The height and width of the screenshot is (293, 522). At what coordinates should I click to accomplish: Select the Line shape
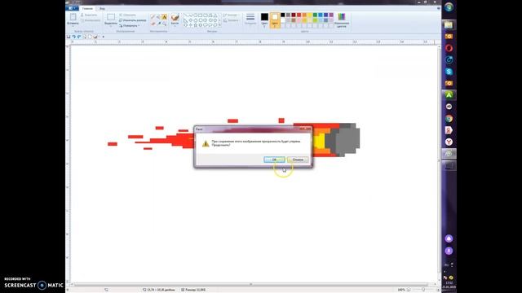click(186, 15)
